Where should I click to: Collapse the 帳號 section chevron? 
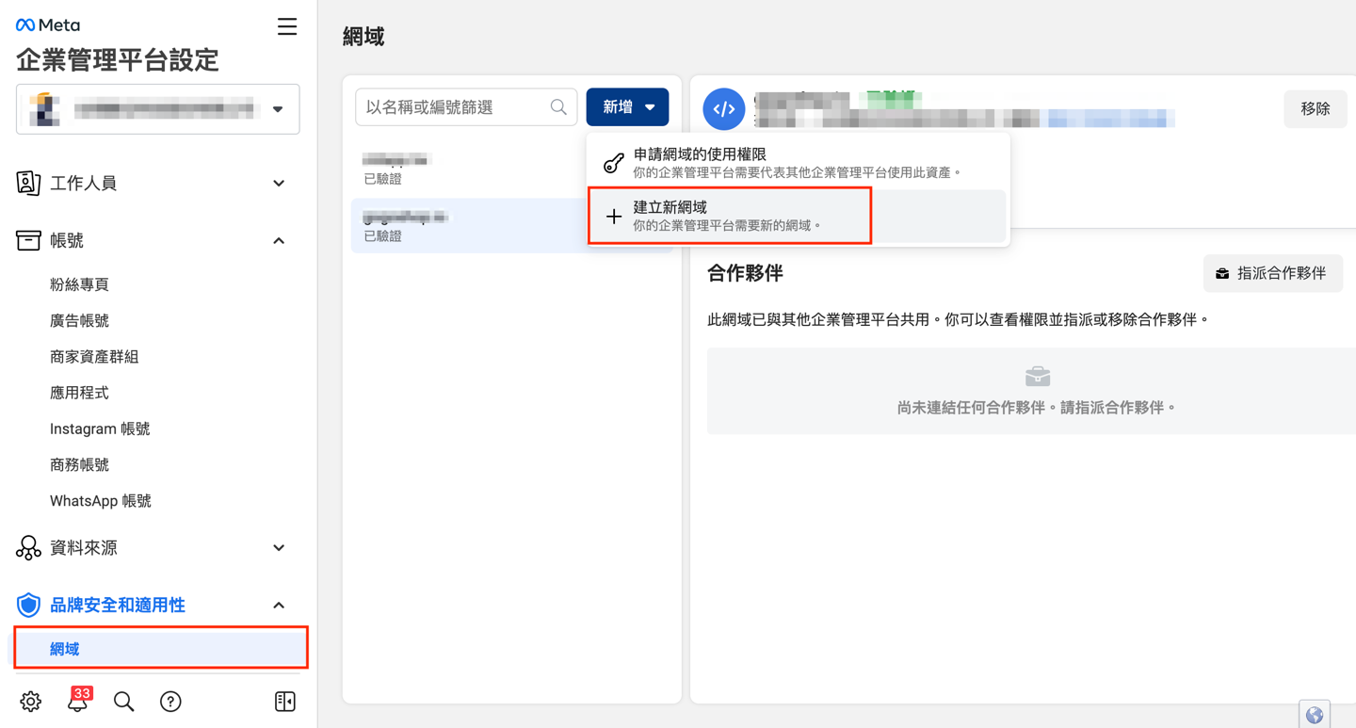point(279,240)
